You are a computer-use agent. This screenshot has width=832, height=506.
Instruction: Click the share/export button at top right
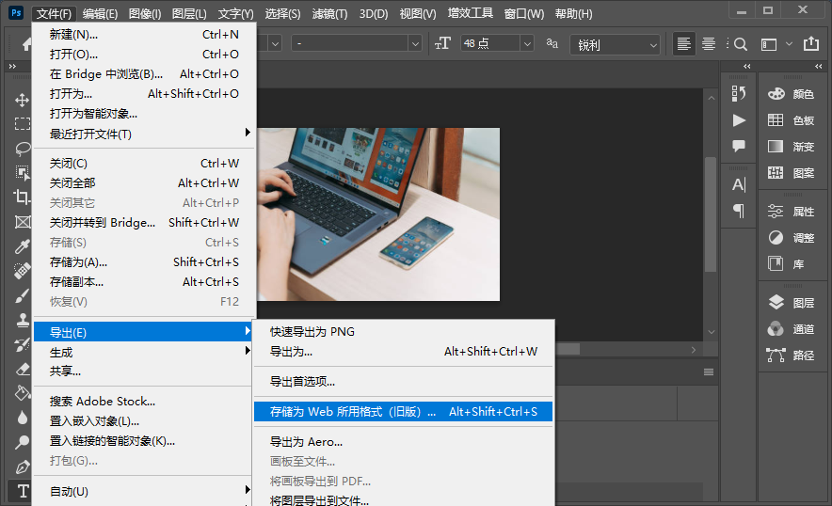(813, 44)
